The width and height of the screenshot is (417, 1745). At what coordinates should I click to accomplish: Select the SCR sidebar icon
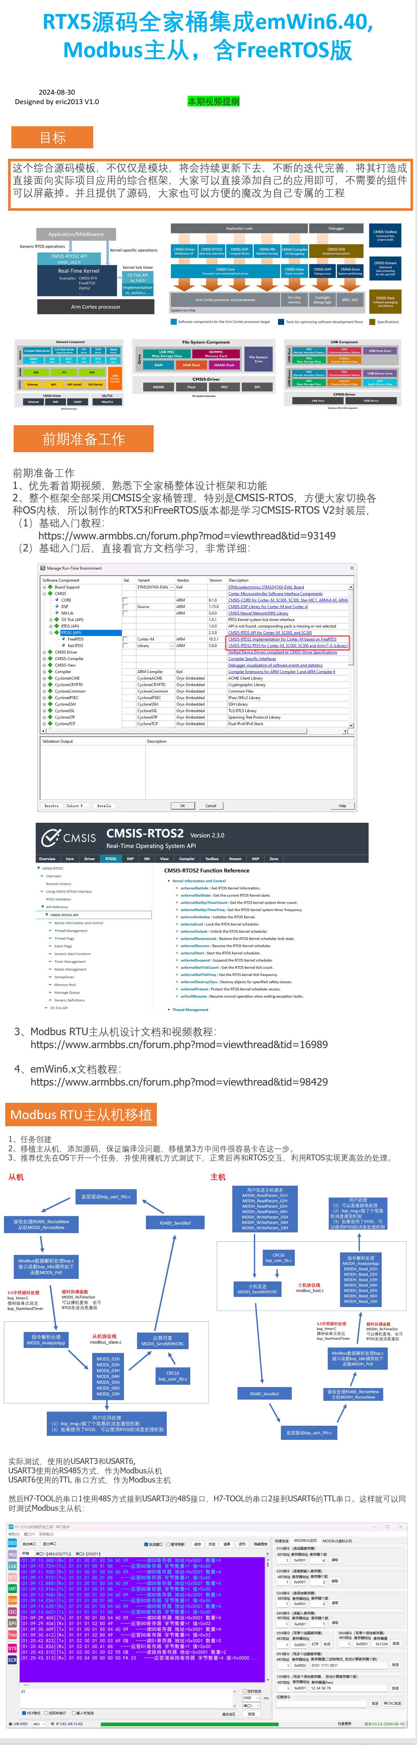12,1660
